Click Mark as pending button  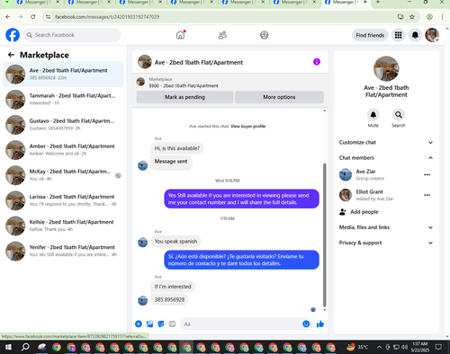click(184, 97)
